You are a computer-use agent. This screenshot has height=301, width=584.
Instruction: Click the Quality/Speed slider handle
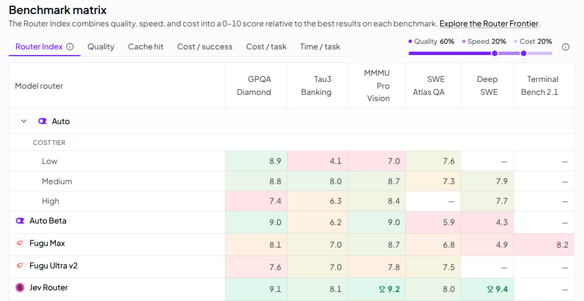click(x=495, y=53)
